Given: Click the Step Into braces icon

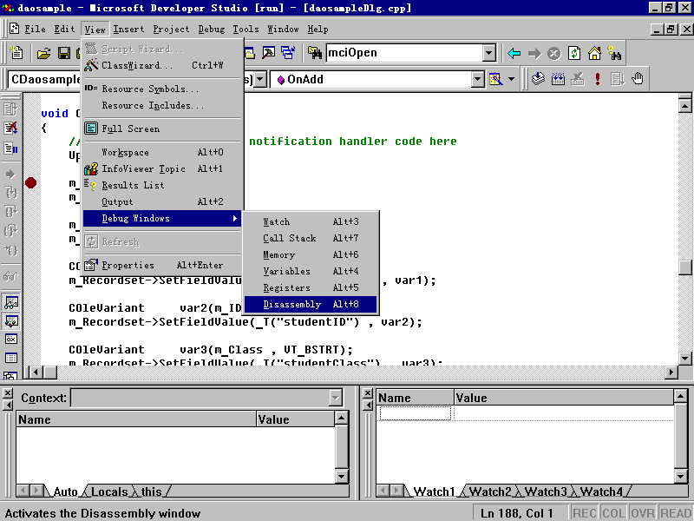Looking at the screenshot, I should (10, 192).
